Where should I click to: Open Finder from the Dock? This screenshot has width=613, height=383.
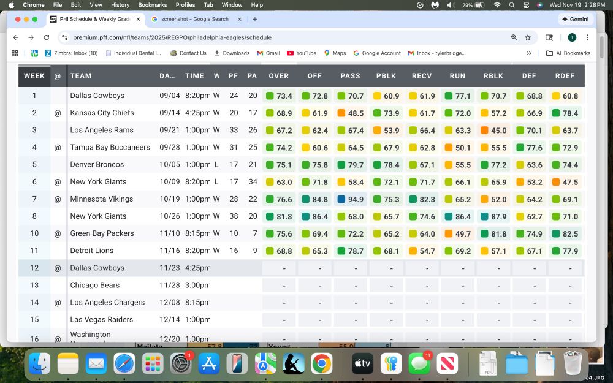tap(39, 363)
